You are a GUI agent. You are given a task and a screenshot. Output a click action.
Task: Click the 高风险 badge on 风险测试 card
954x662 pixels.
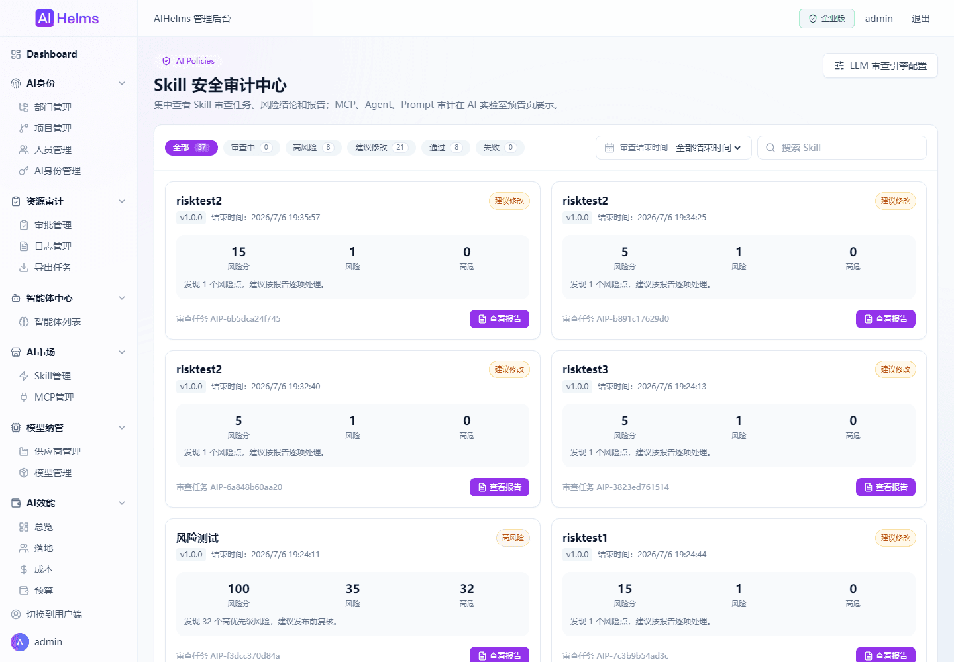point(513,538)
